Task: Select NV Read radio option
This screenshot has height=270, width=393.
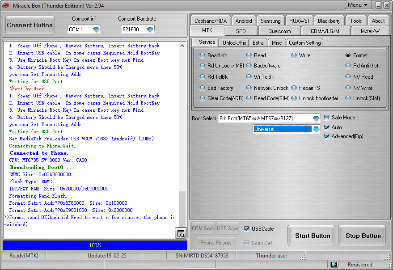Action: click(348, 77)
